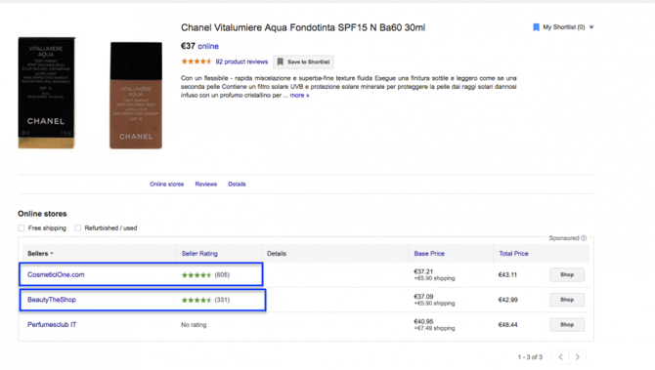This screenshot has height=370, width=655.
Task: Show Sponsored info icon
Action: 584,238
